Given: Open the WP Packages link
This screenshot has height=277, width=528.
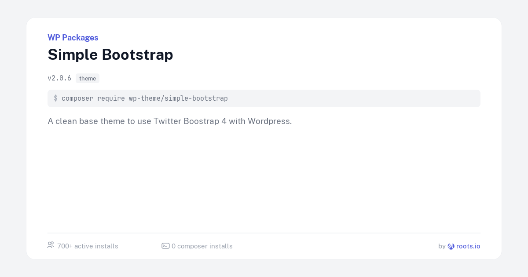Looking at the screenshot, I should (x=73, y=38).
